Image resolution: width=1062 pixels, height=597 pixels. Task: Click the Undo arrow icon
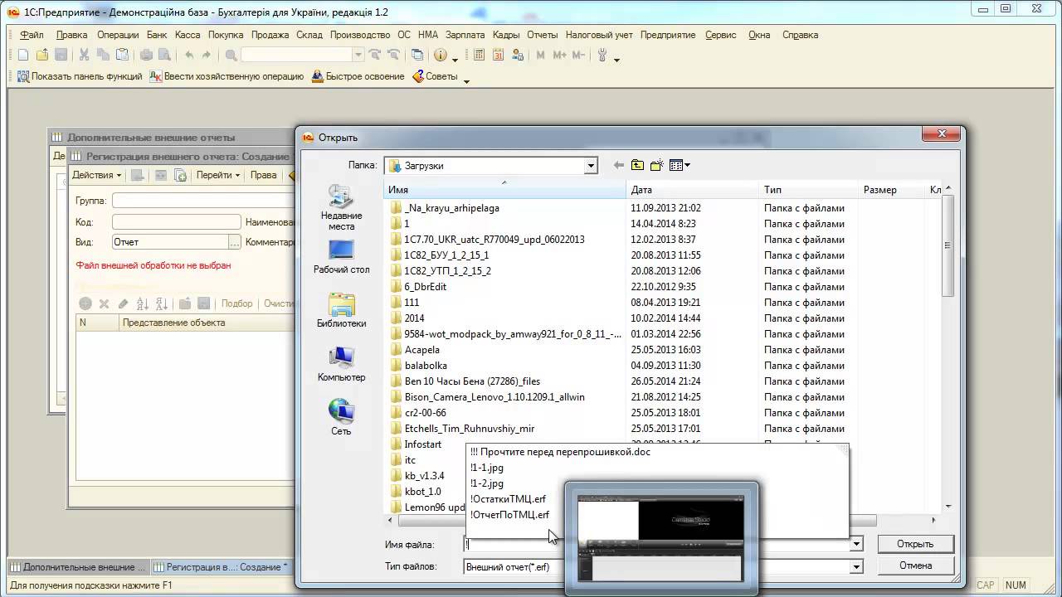click(x=189, y=55)
